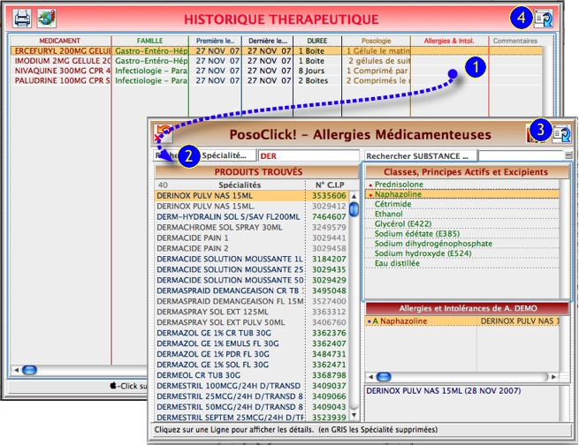Open the Rechercher SUBSTANCE dropdown
Image resolution: width=579 pixels, height=445 pixels.
(421, 156)
